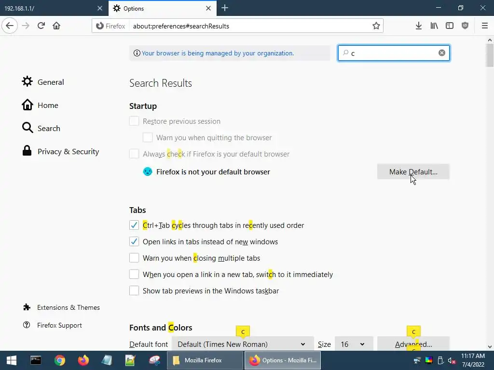Open the volume muted tray icon
Image resolution: width=494 pixels, height=370 pixels.
[452, 360]
